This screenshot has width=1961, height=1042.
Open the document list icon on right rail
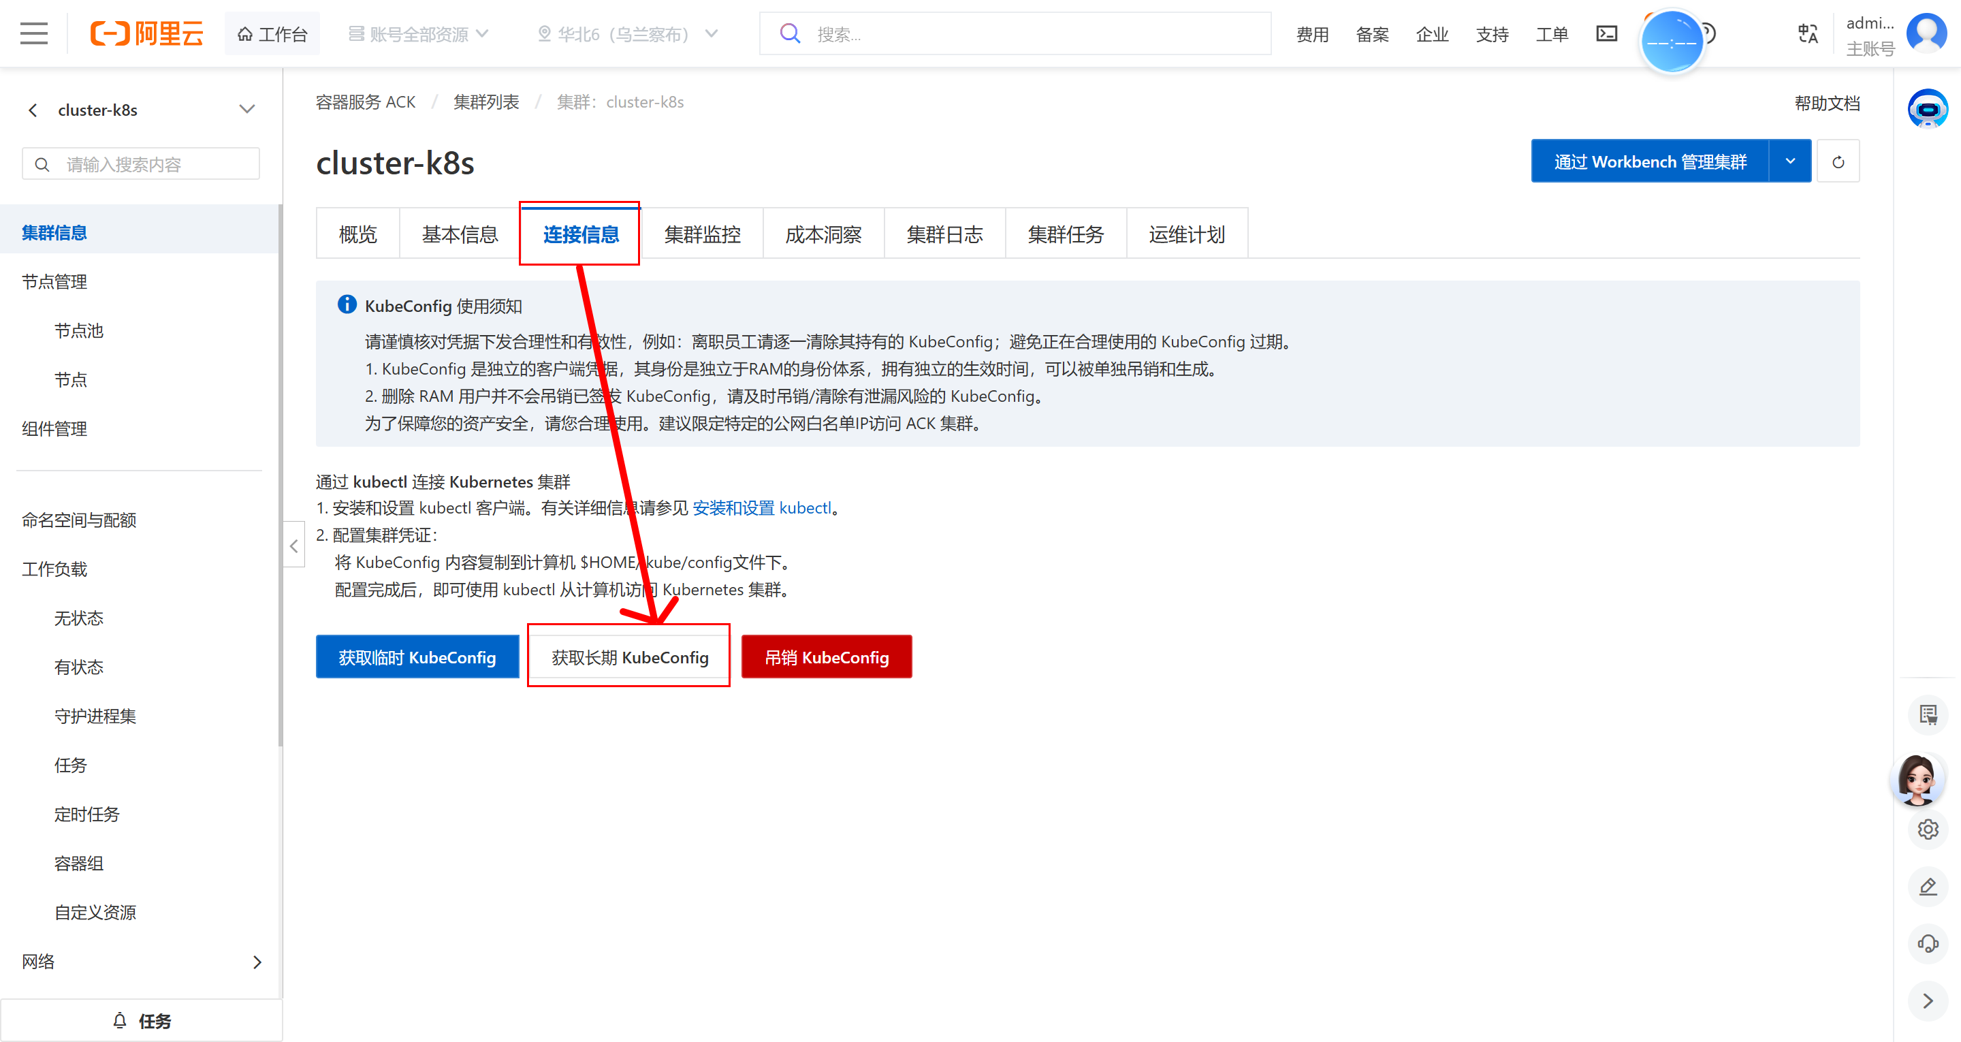(1928, 714)
